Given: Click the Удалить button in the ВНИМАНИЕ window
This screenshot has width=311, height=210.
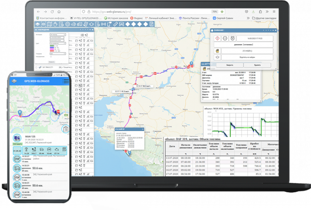Looking at the screenshot, I should coord(257,65).
